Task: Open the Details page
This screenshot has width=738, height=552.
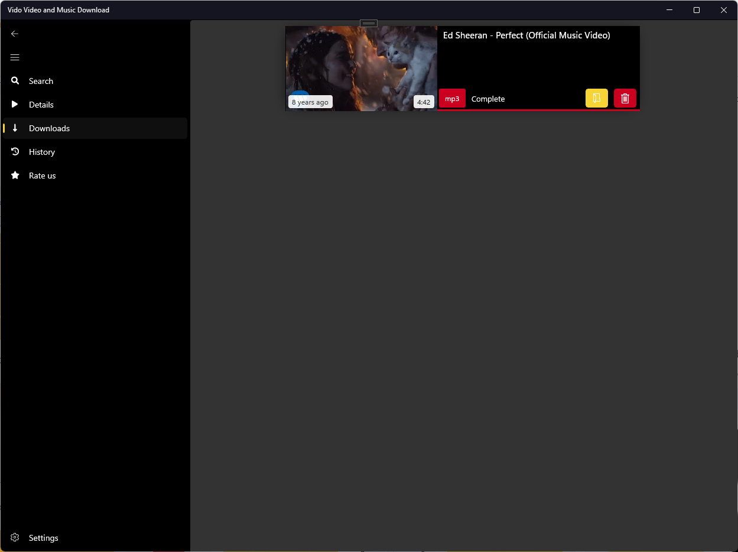Action: [x=95, y=105]
